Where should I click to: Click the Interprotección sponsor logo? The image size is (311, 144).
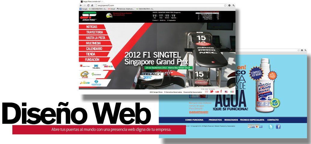[96, 82]
